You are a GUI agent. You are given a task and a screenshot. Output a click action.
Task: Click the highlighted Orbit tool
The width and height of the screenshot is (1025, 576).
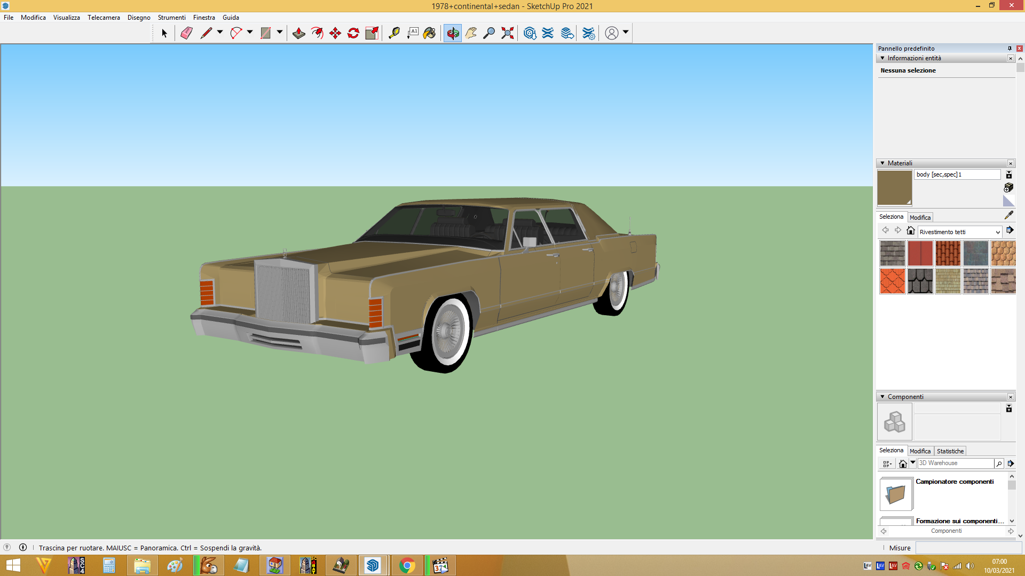[x=453, y=33]
